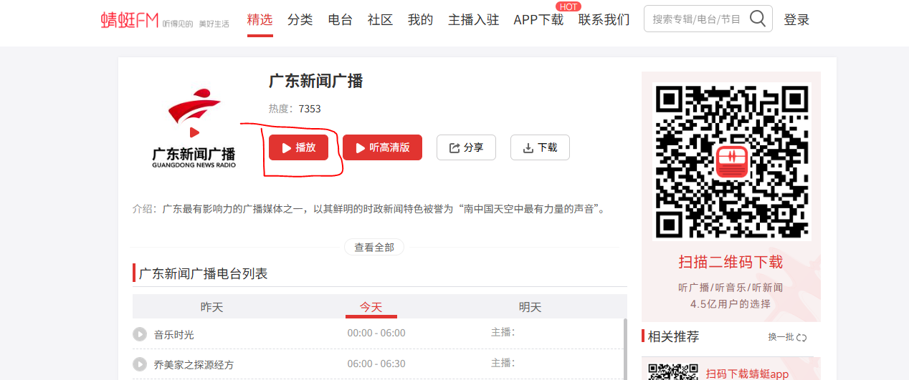909x380 pixels.
Task: Click the large download QR code
Action: pyautogui.click(x=730, y=162)
